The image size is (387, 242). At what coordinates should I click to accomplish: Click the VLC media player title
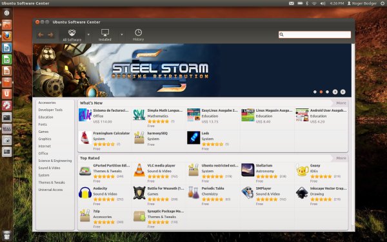click(x=161, y=165)
